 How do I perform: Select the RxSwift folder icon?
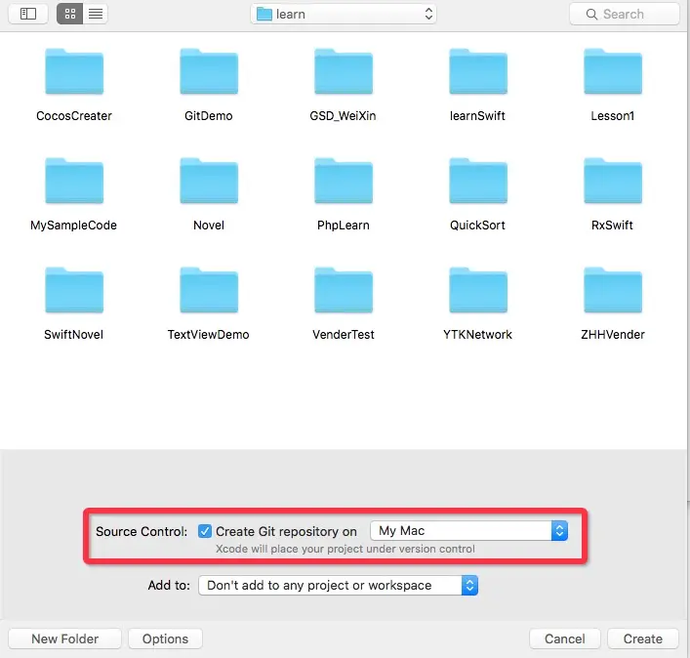tap(613, 181)
